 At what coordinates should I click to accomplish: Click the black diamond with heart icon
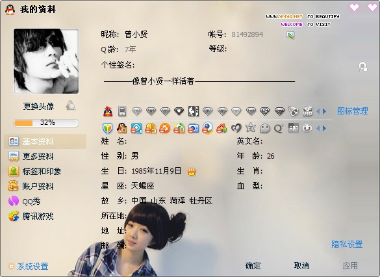[179, 111]
